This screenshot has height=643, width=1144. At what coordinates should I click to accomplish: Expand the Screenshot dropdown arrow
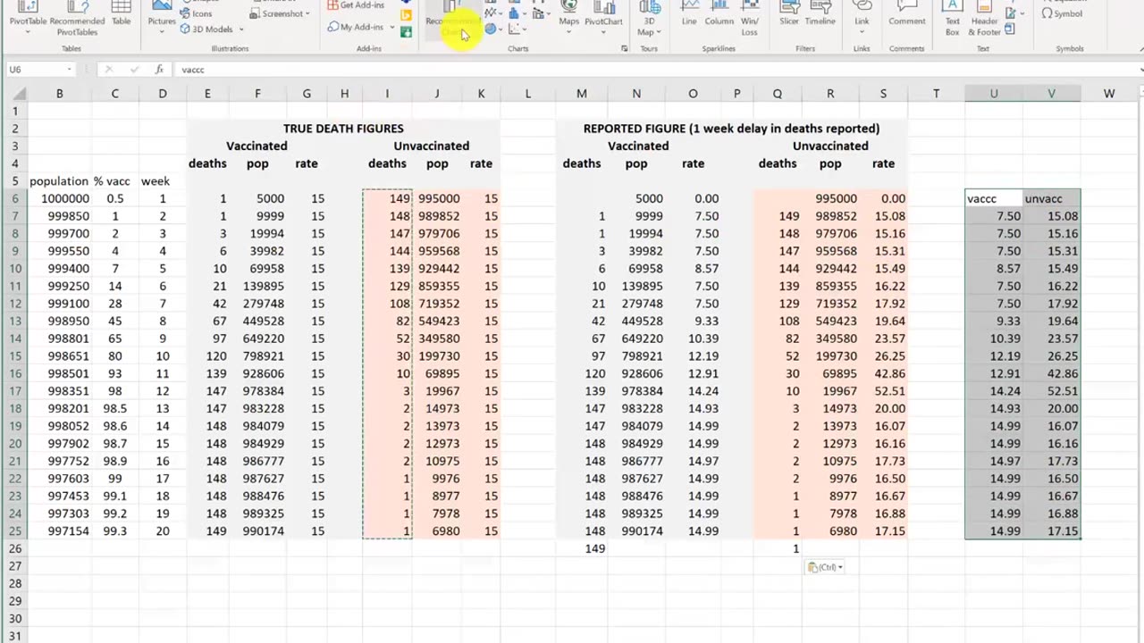click(307, 13)
